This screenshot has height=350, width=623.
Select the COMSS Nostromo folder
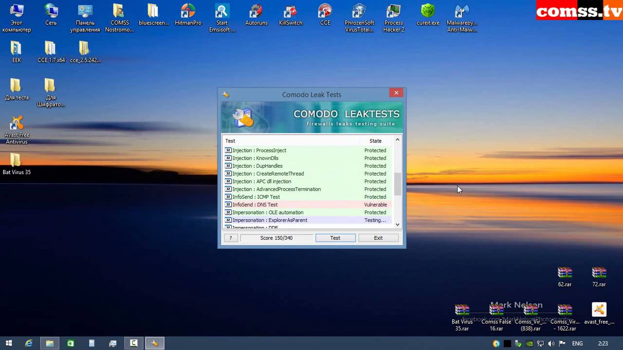(x=119, y=17)
